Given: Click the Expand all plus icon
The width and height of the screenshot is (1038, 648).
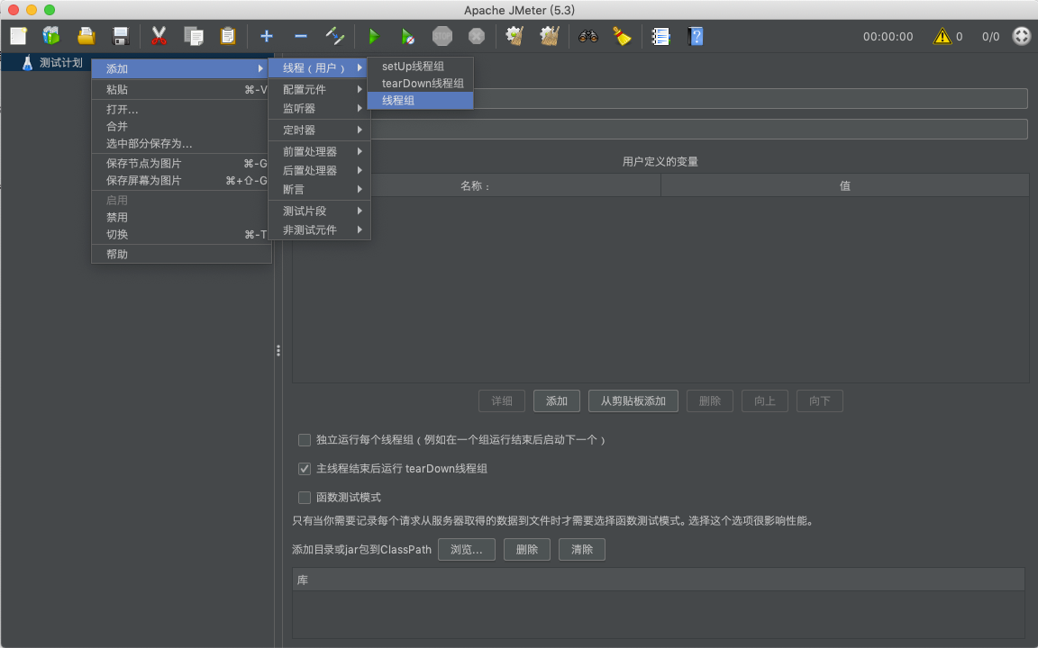Looking at the screenshot, I should 266,36.
